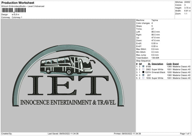Click the blue swatch beside stitch count 207
The width and height of the screenshot is (192, 136).
[x=143, y=75]
